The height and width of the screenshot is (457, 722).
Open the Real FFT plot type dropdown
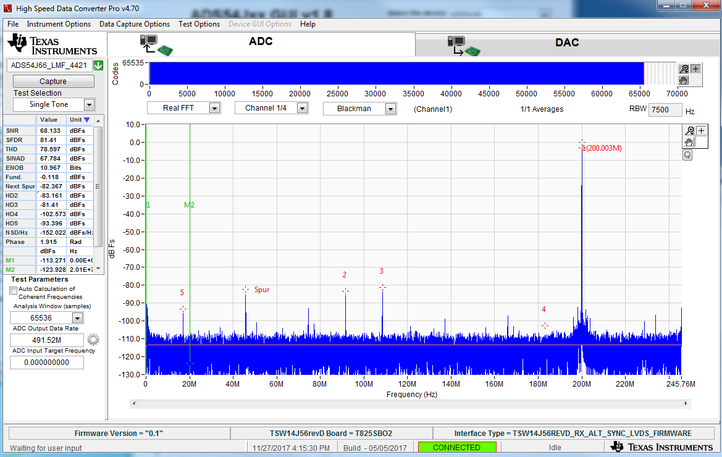pos(214,108)
